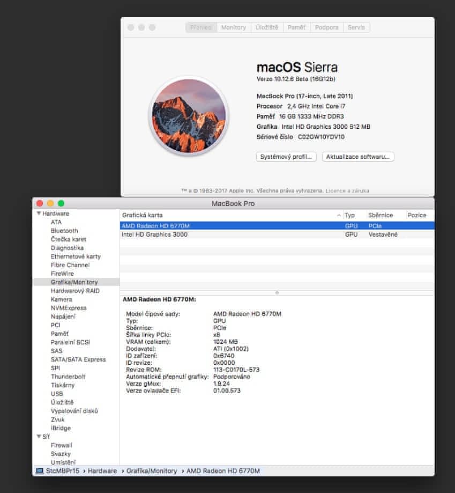Minimize the MacBook Pro window with the yellow button
This screenshot has width=455, height=493.
click(50, 203)
